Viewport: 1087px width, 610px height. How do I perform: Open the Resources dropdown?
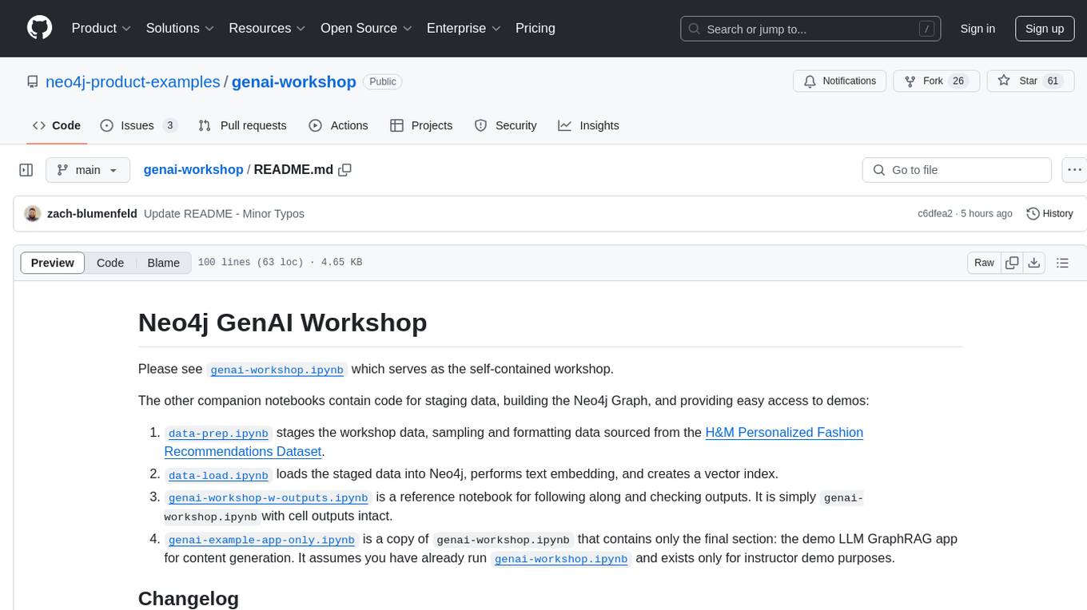pos(267,28)
